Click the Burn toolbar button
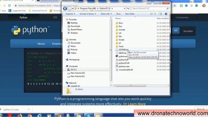Image resolution: width=208 pixels, height=117 pixels. pyautogui.click(x=118, y=14)
